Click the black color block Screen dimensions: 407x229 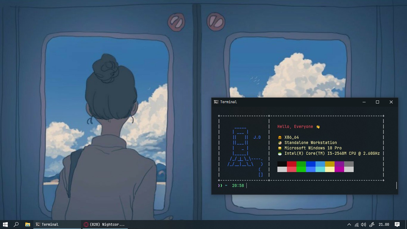tap(282, 164)
